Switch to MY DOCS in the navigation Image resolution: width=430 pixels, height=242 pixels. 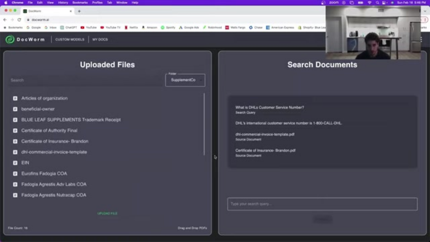[100, 39]
